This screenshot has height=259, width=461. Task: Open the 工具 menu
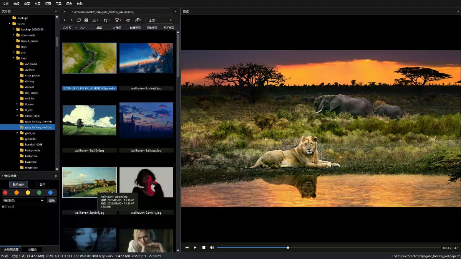[58, 3]
